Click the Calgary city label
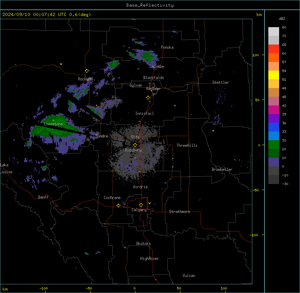This screenshot has width=300, height=293. [139, 210]
